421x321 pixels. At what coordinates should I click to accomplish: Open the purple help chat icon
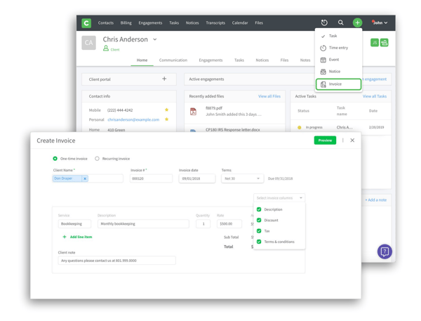(385, 251)
